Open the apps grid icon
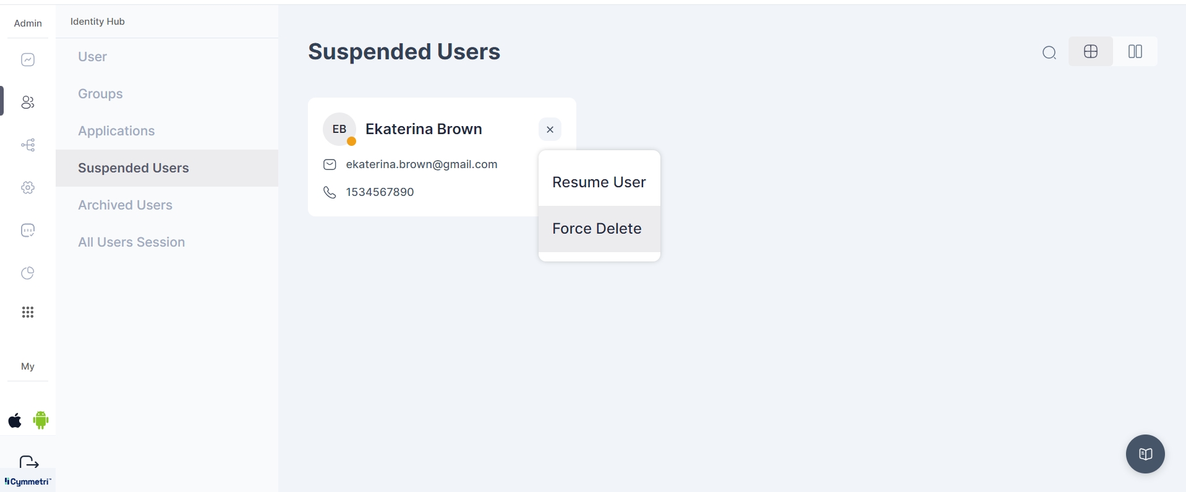The height and width of the screenshot is (492, 1186). (x=28, y=312)
